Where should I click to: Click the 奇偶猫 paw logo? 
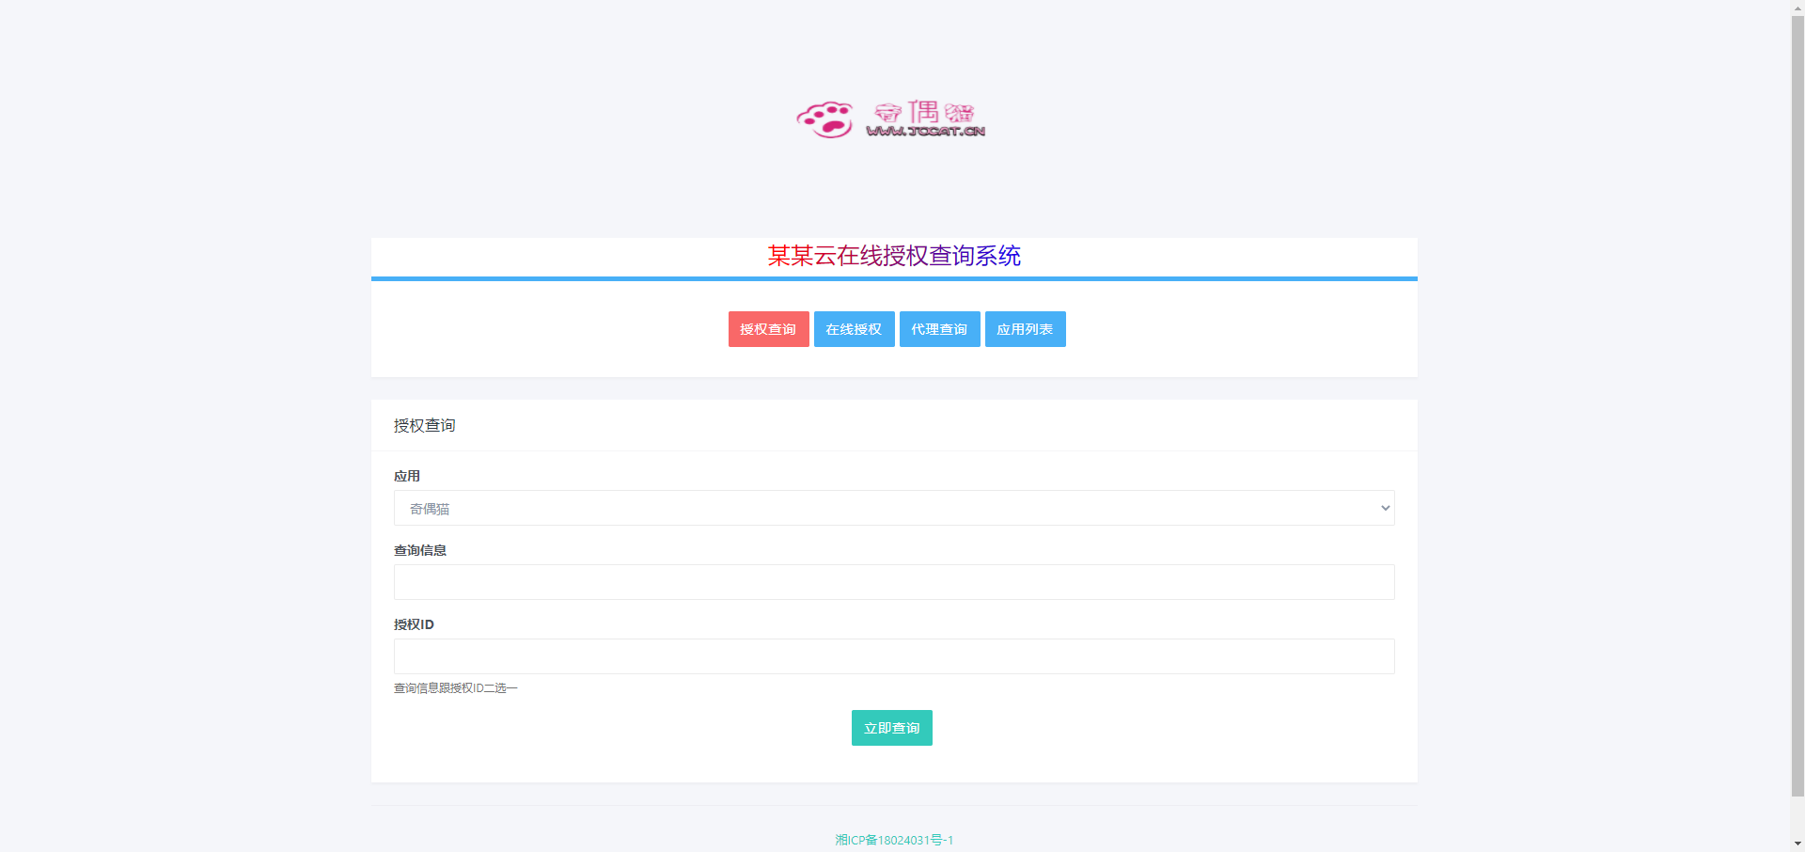891,119
